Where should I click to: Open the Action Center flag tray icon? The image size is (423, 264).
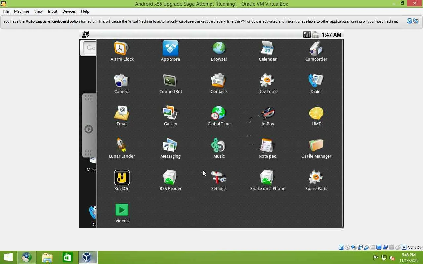[x=376, y=258]
